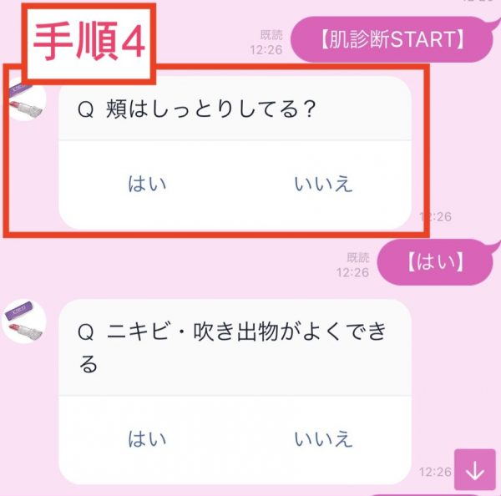
Task: Click the scroll-to-bottom arrow button
Action: click(475, 469)
